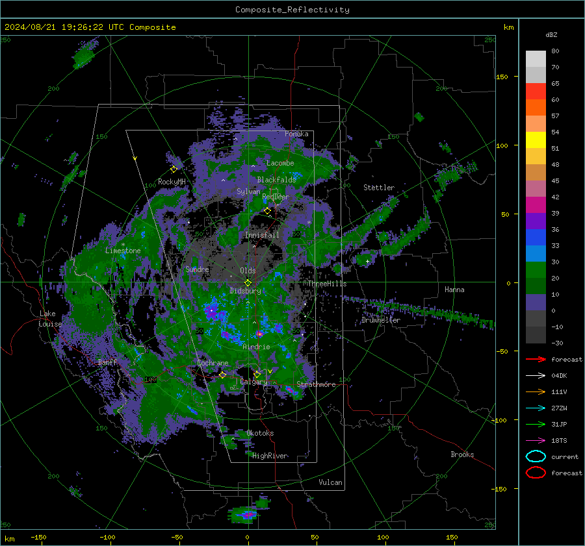Click the Innisfail city label

262,235
